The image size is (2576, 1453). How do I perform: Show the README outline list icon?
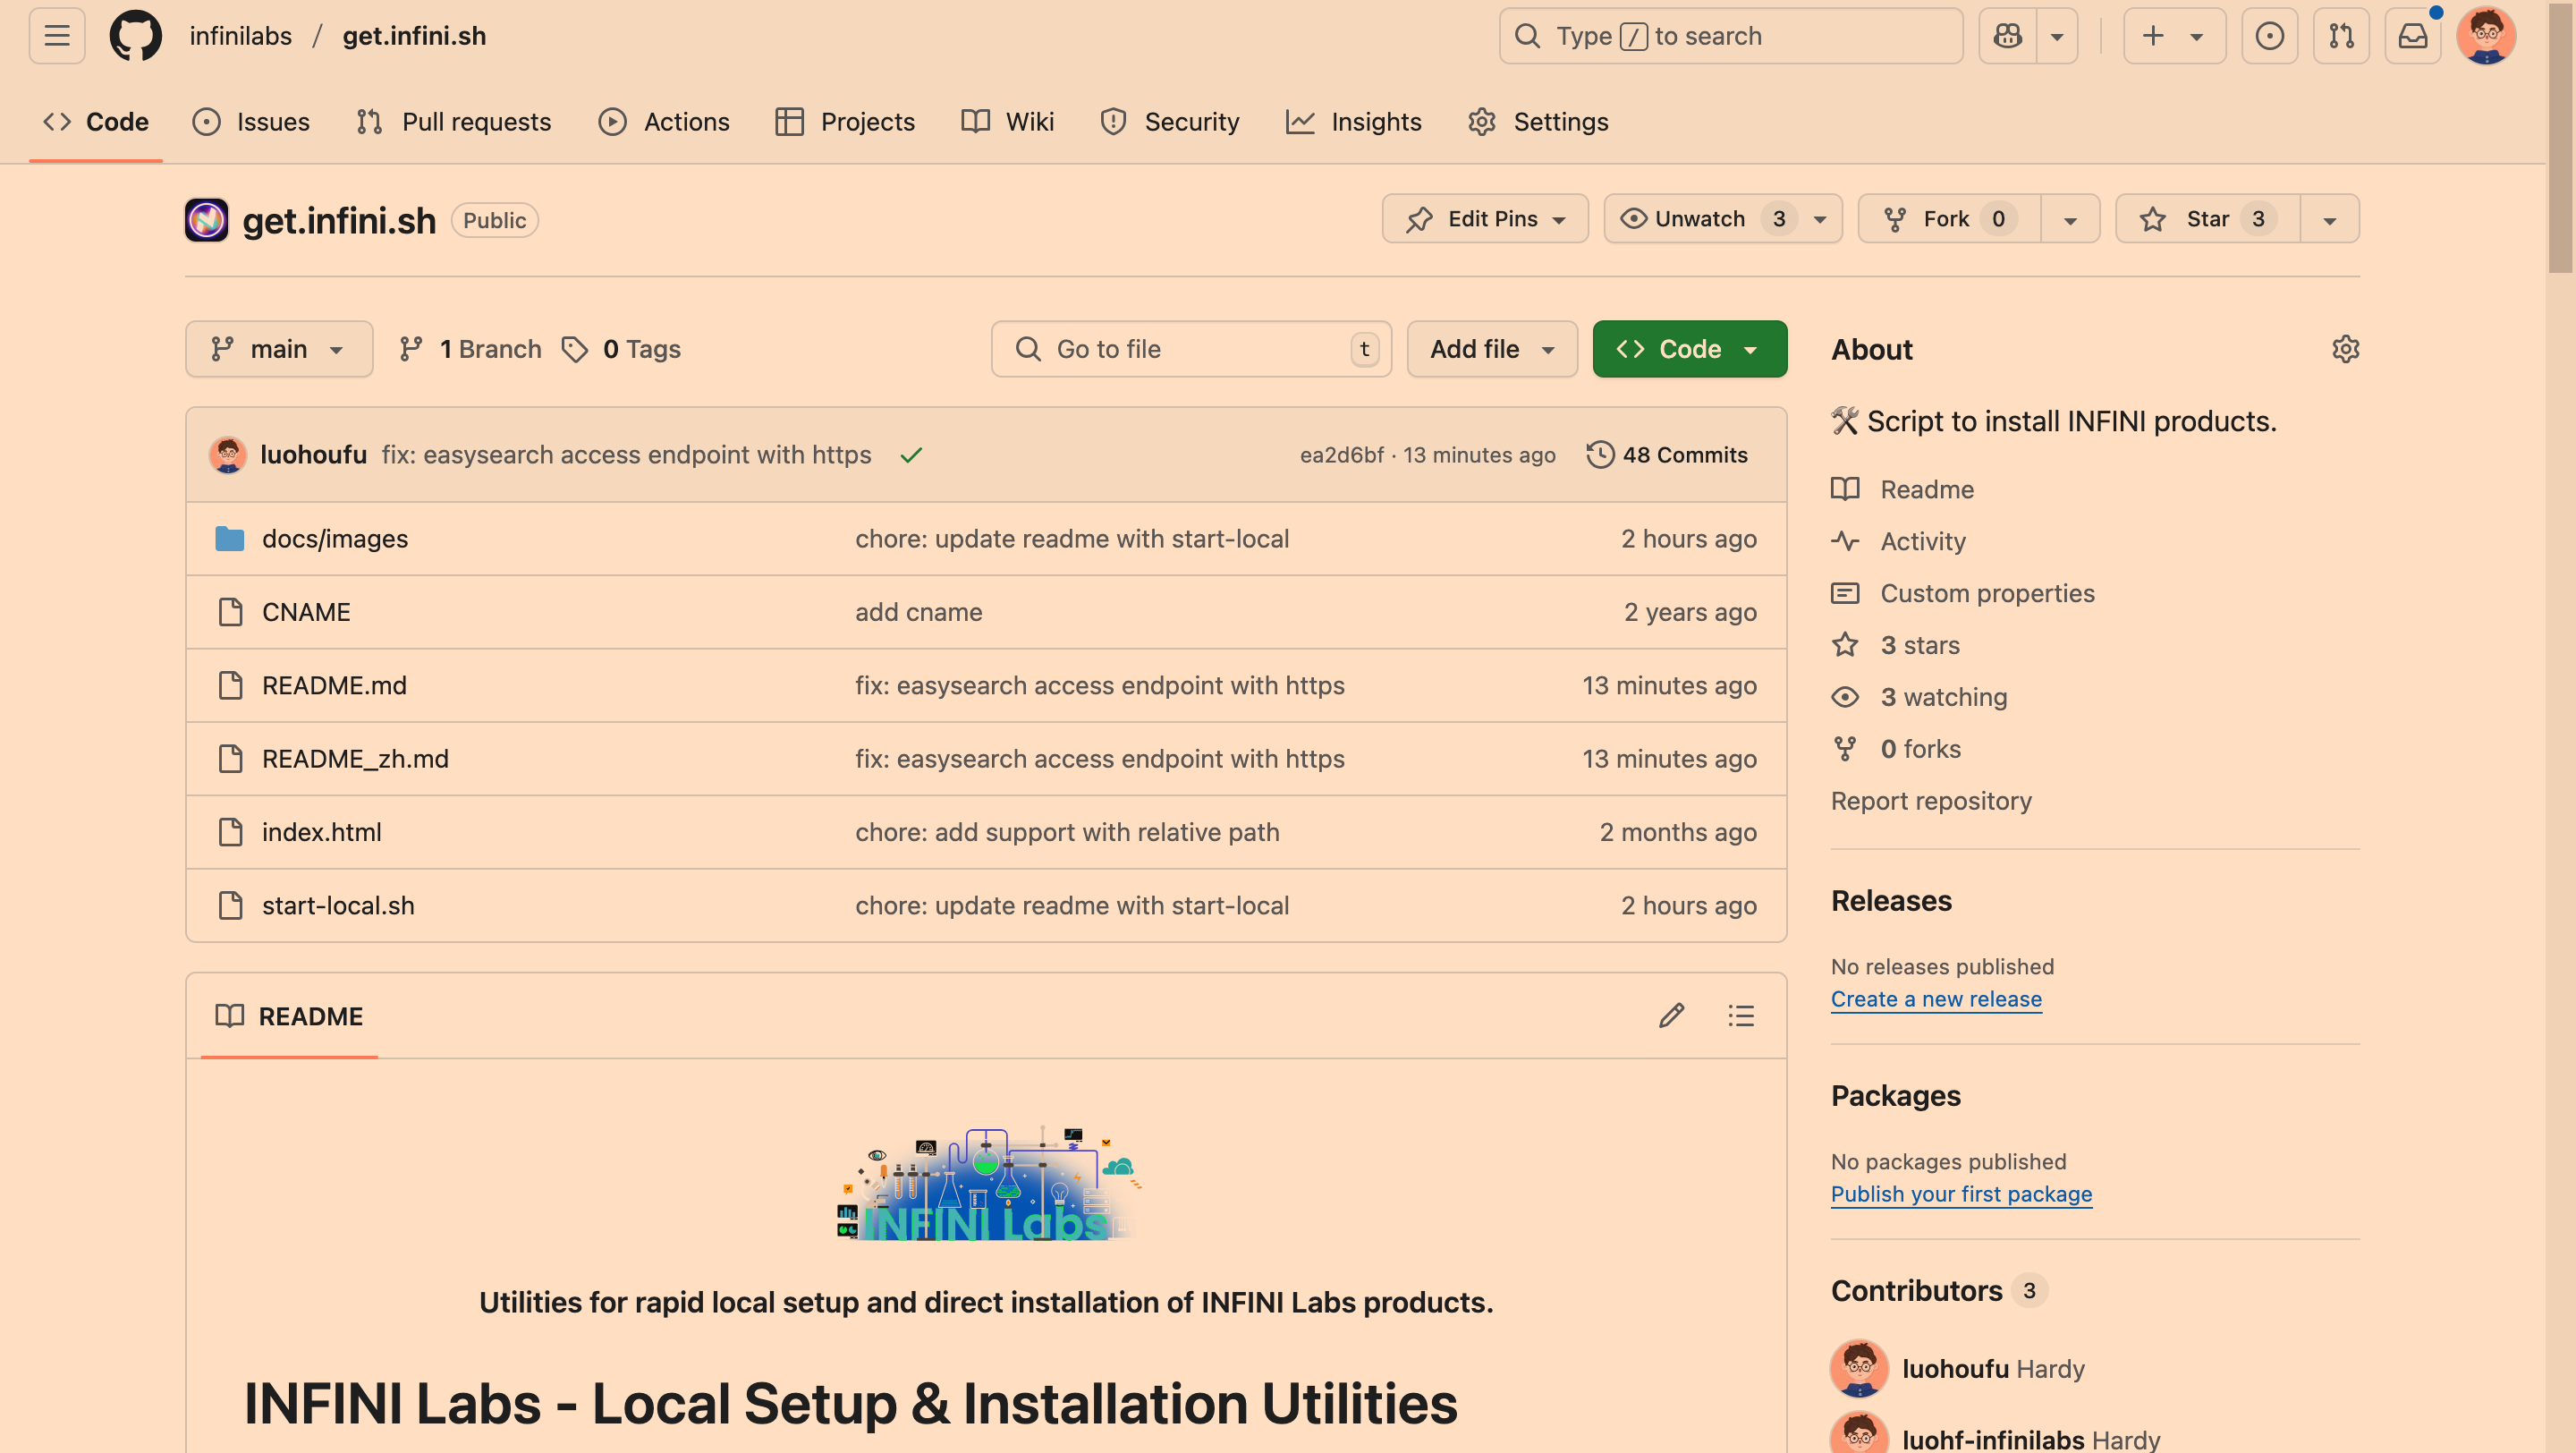(1741, 1016)
